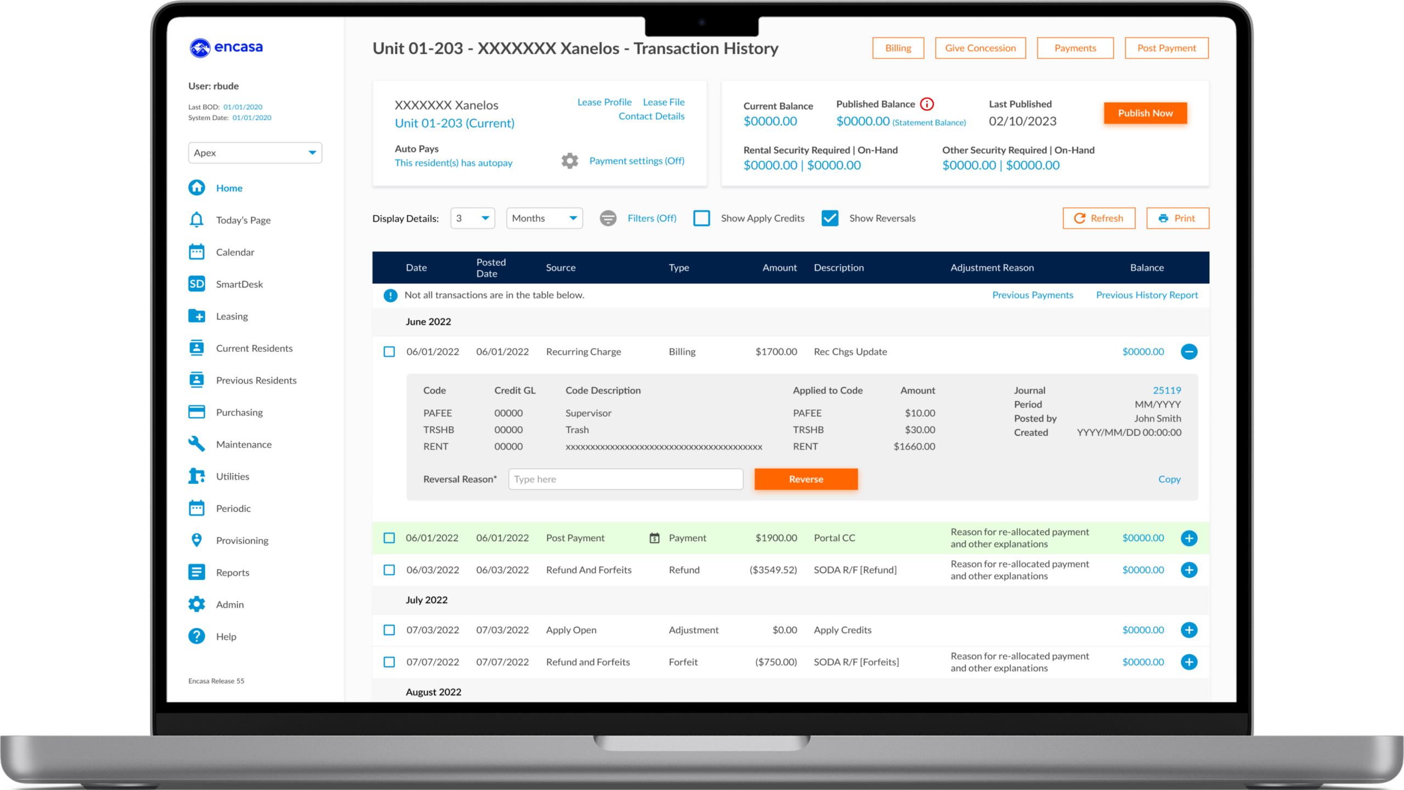Click the Utilities faucet icon
Screen dimensions: 1404x790
[196, 476]
